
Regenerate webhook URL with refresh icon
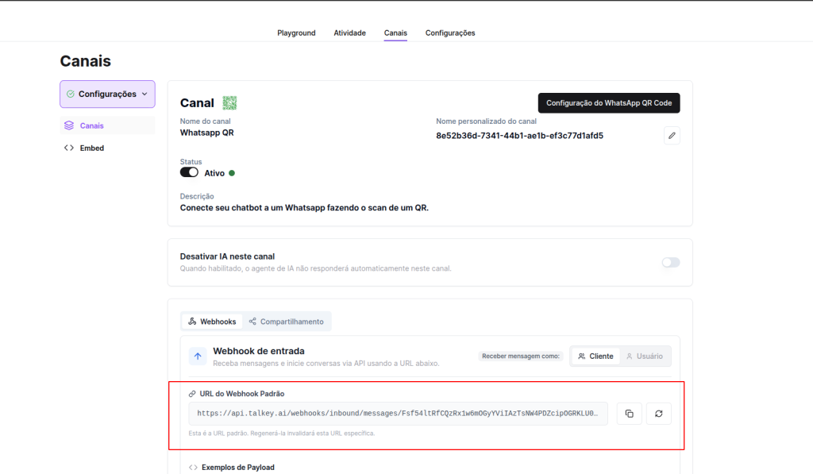658,414
